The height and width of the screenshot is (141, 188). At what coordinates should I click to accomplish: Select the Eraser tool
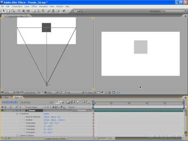pyautogui.click(x=58, y=11)
